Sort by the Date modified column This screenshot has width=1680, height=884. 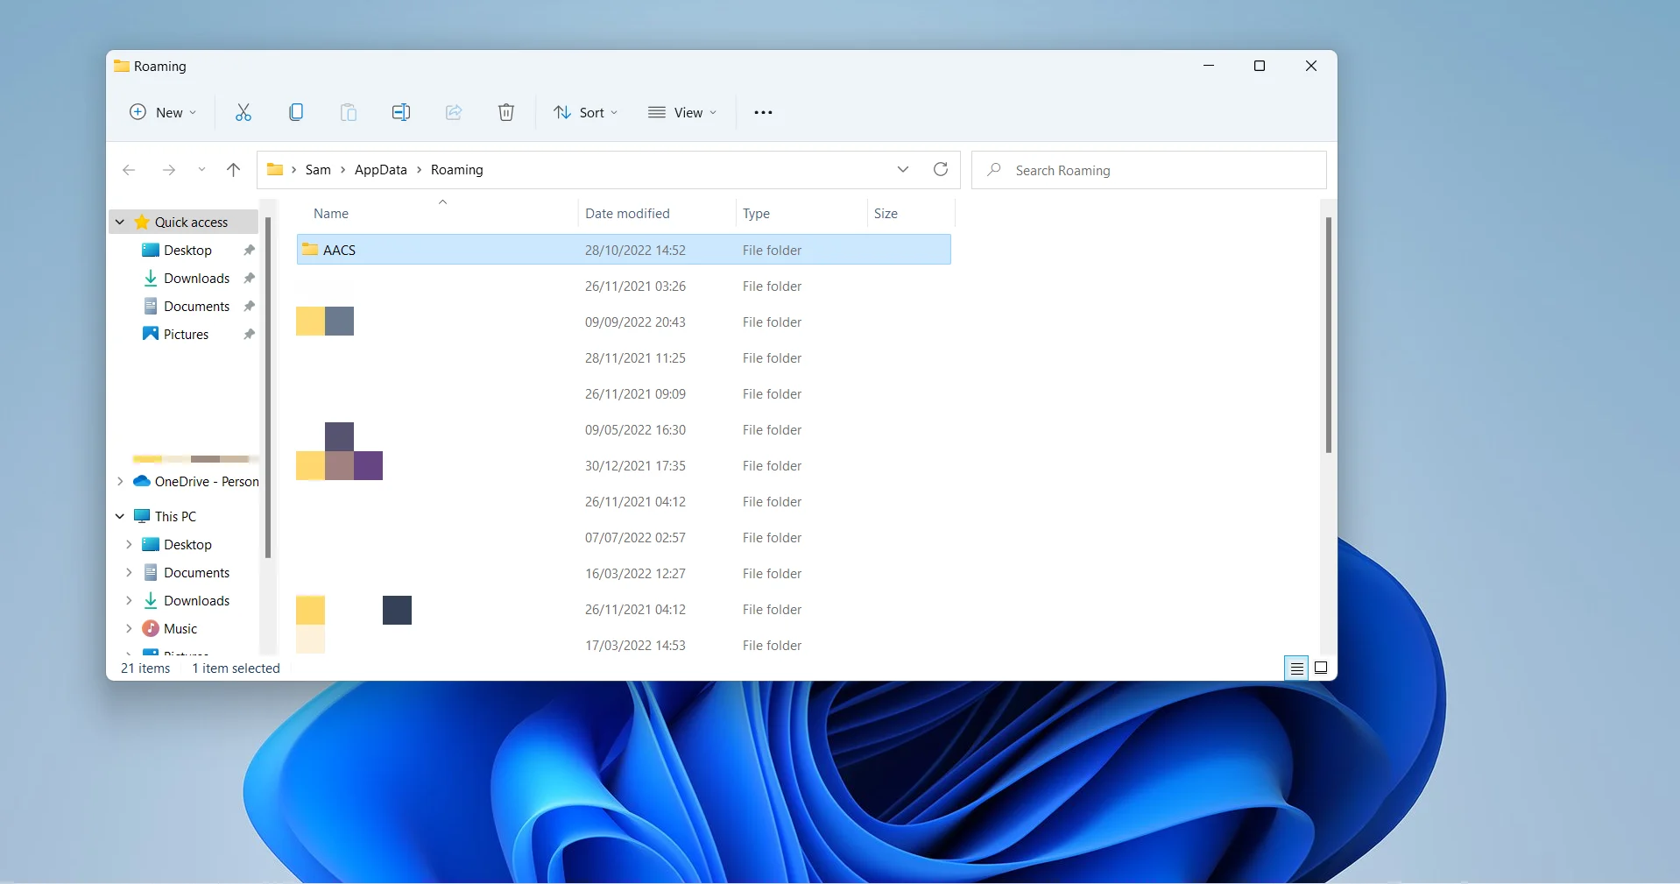pos(627,214)
